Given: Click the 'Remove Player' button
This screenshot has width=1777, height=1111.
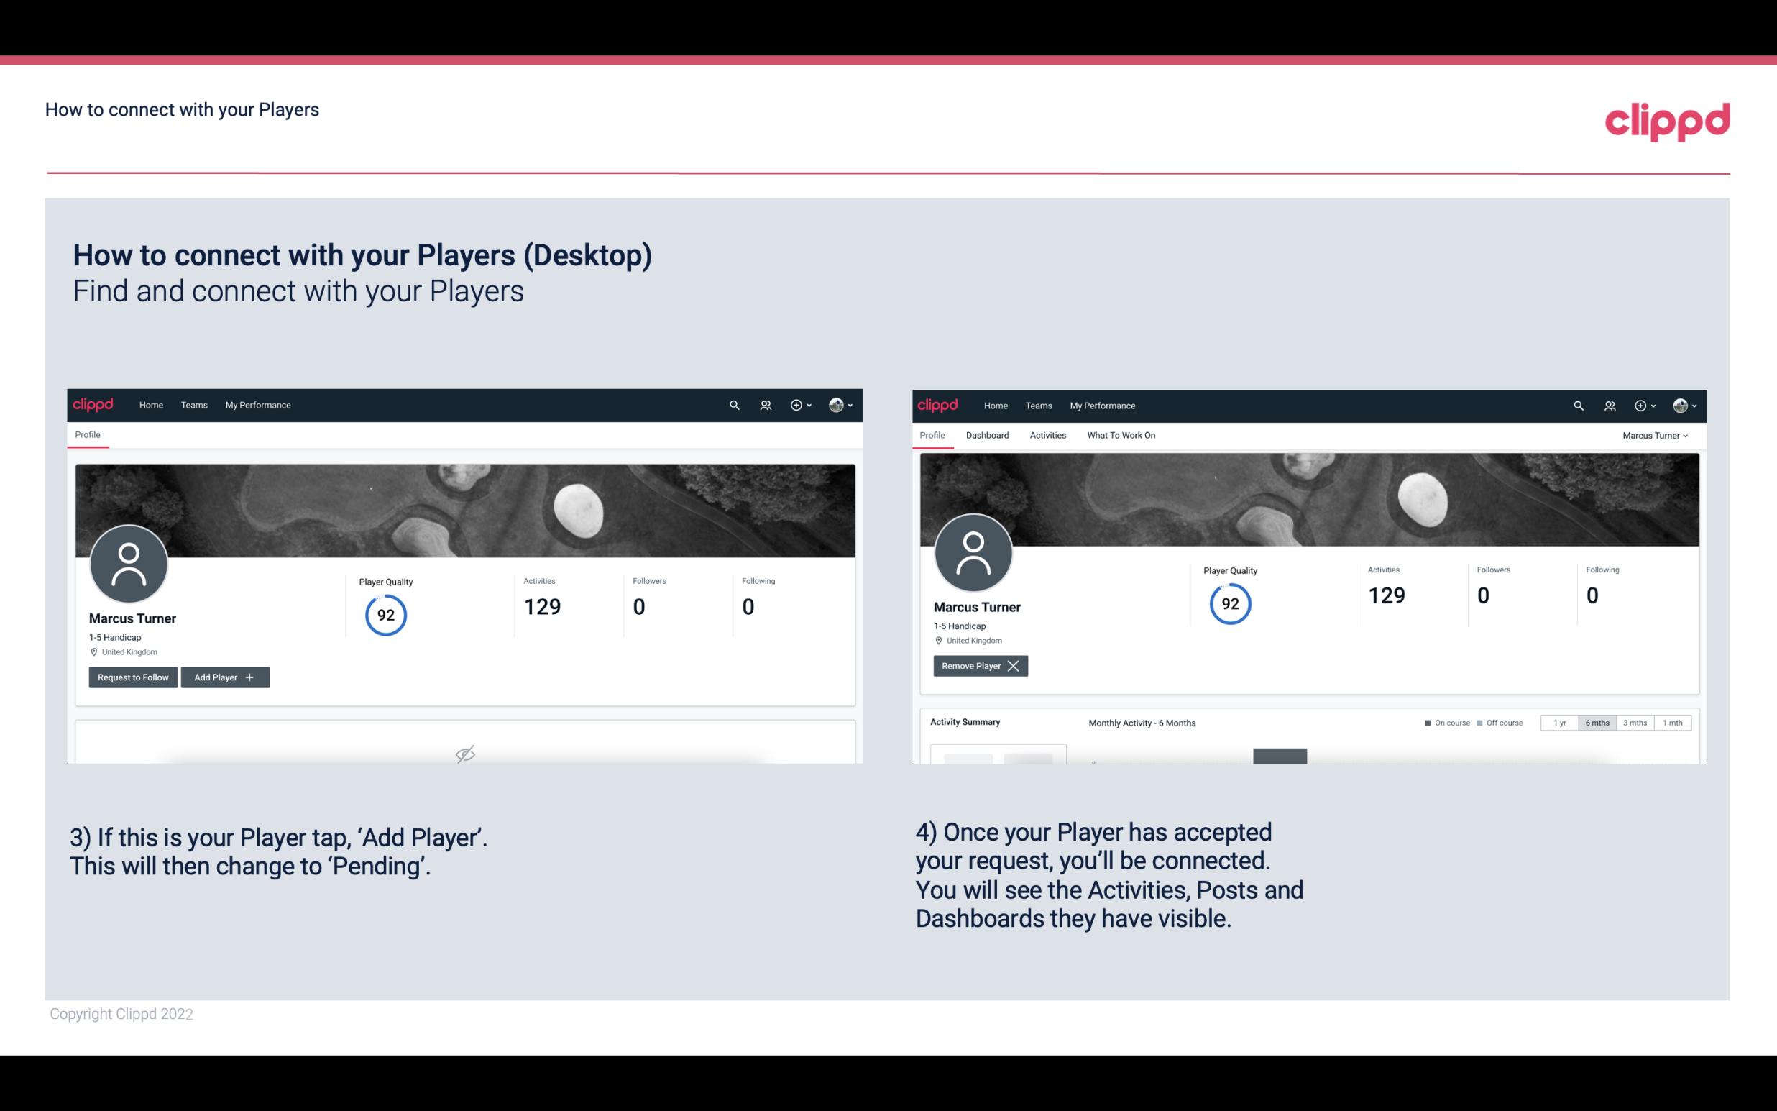Looking at the screenshot, I should (x=978, y=666).
